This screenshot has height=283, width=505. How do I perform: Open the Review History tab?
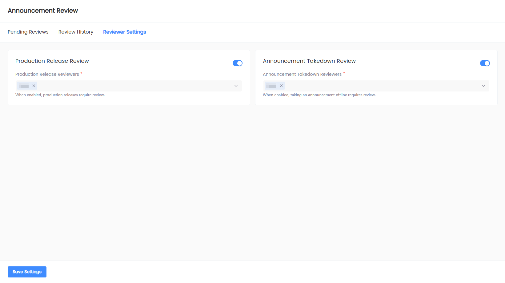click(76, 32)
